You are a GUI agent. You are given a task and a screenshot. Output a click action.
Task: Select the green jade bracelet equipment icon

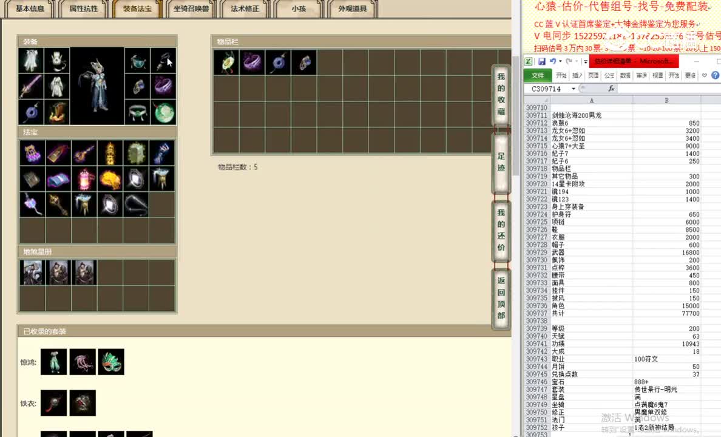(x=163, y=112)
